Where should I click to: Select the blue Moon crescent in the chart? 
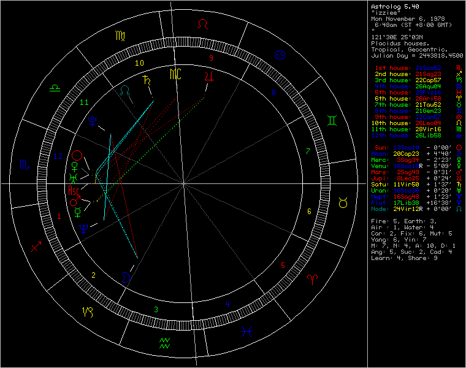126,277
